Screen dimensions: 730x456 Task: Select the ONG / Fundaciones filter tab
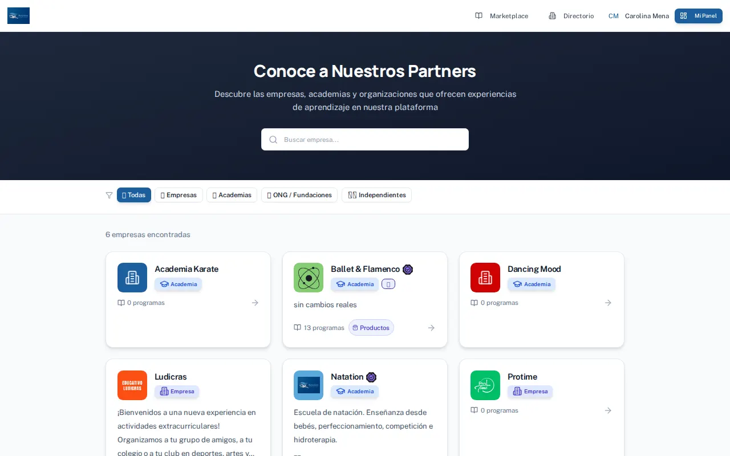pos(299,195)
